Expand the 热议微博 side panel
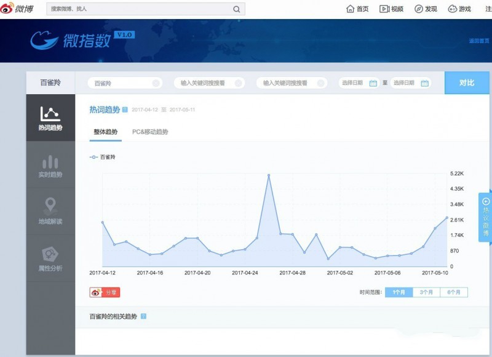Screen dimensions: 492x357 [485, 217]
